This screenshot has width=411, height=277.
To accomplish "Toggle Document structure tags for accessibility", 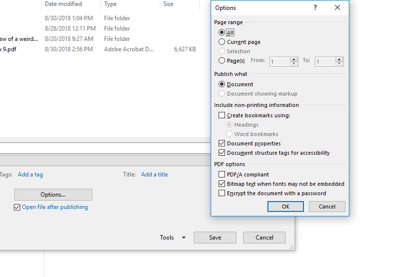I will coord(222,153).
